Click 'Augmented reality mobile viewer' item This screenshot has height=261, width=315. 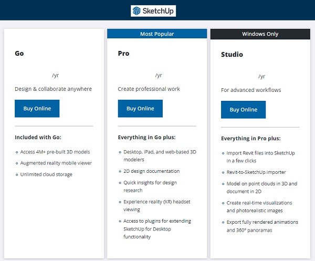coord(56,163)
